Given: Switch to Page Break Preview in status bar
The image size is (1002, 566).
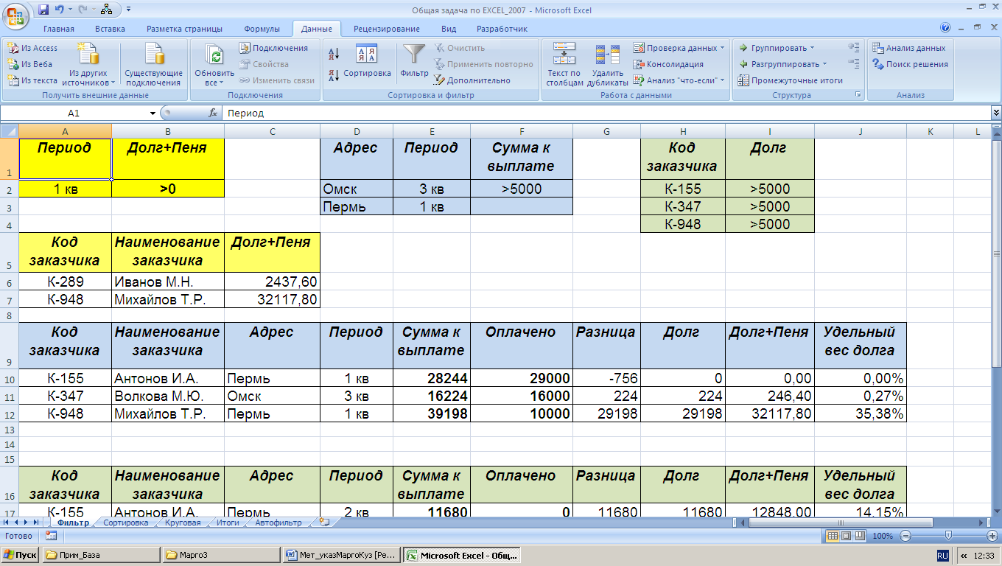Looking at the screenshot, I should click(x=860, y=536).
